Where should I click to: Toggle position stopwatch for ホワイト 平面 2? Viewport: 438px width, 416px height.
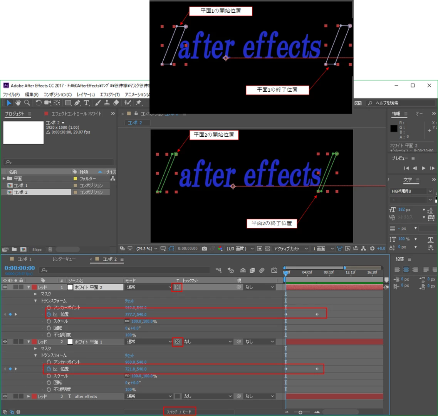(x=49, y=314)
